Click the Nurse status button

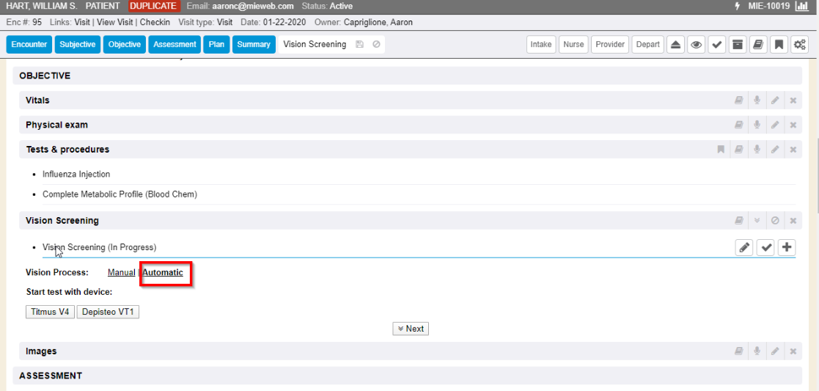(x=573, y=45)
